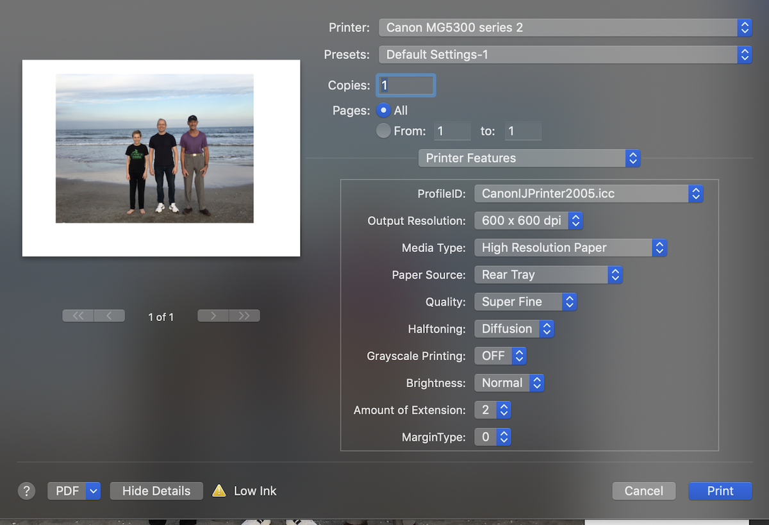
Task: Expand the Presets dropdown
Action: [564, 54]
